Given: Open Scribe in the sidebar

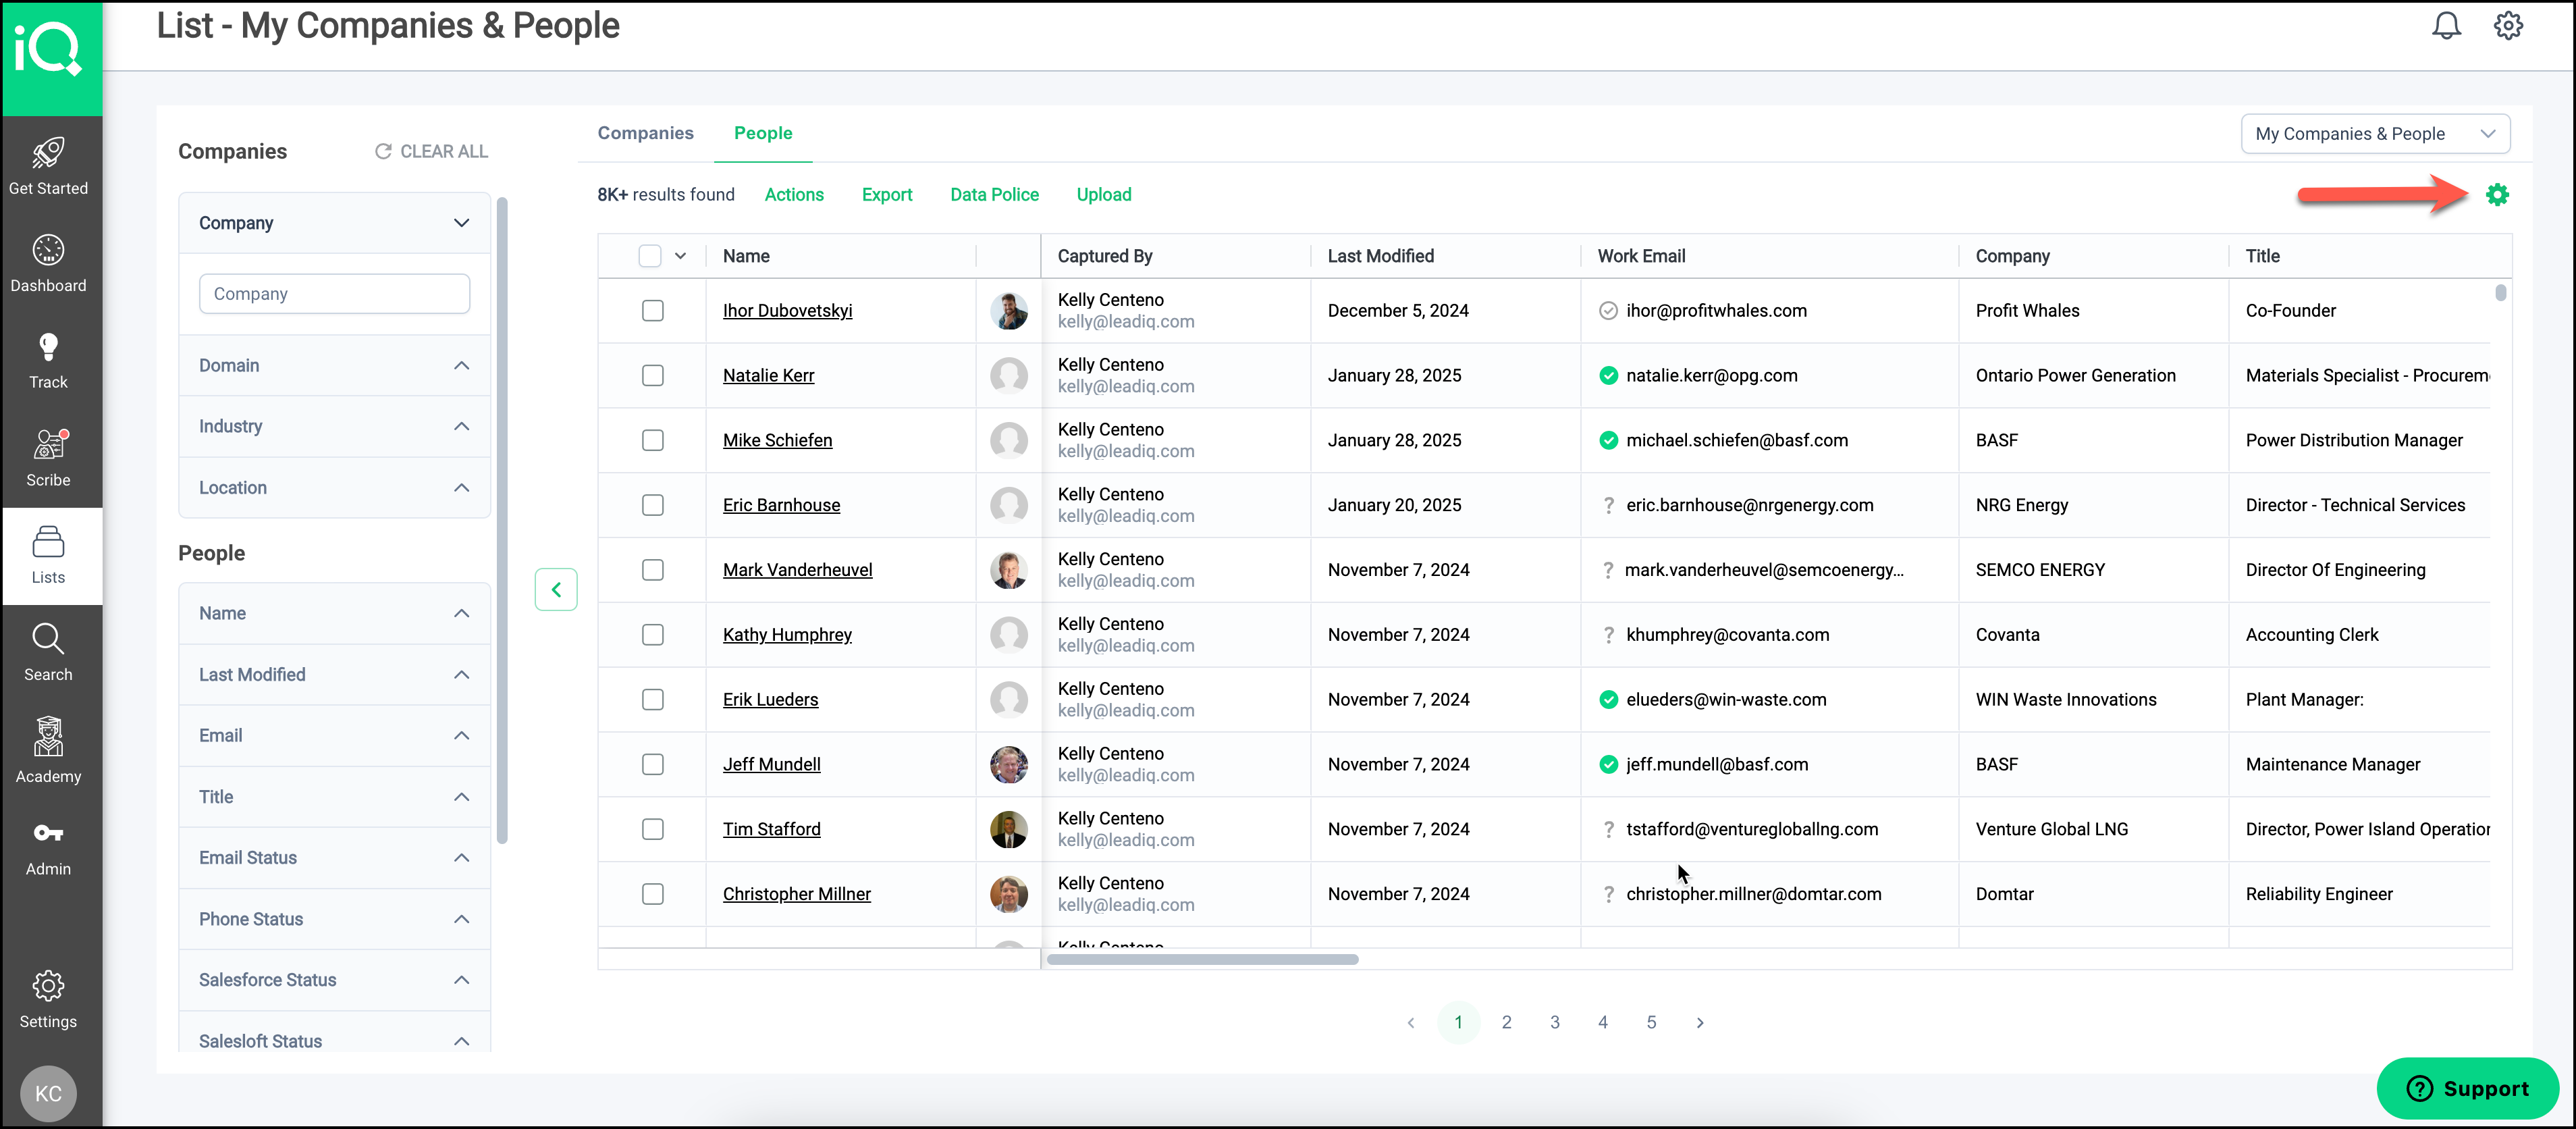Looking at the screenshot, I should 48,458.
